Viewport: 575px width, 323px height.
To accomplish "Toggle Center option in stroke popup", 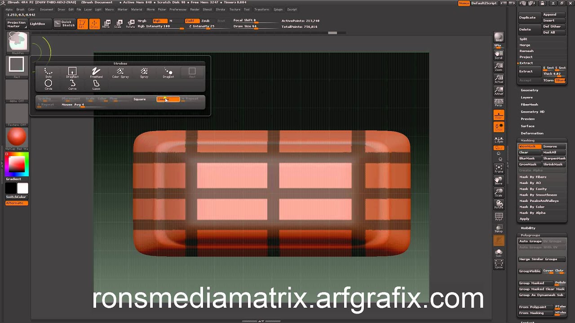I will tap(168, 99).
